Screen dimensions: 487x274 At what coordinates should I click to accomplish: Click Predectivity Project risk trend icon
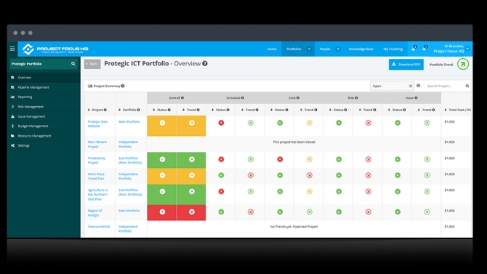[x=369, y=159]
